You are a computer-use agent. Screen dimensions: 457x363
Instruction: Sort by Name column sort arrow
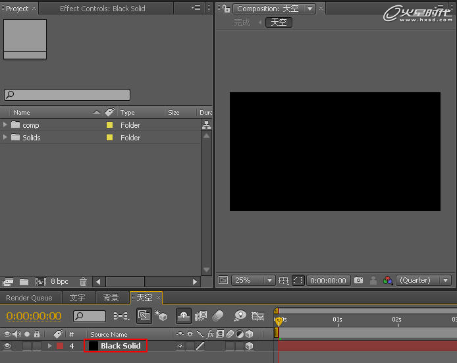97,112
